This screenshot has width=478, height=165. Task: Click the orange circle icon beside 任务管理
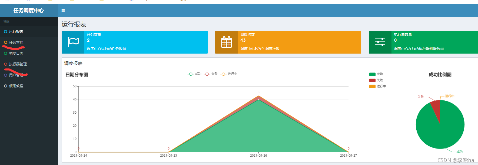coord(5,42)
